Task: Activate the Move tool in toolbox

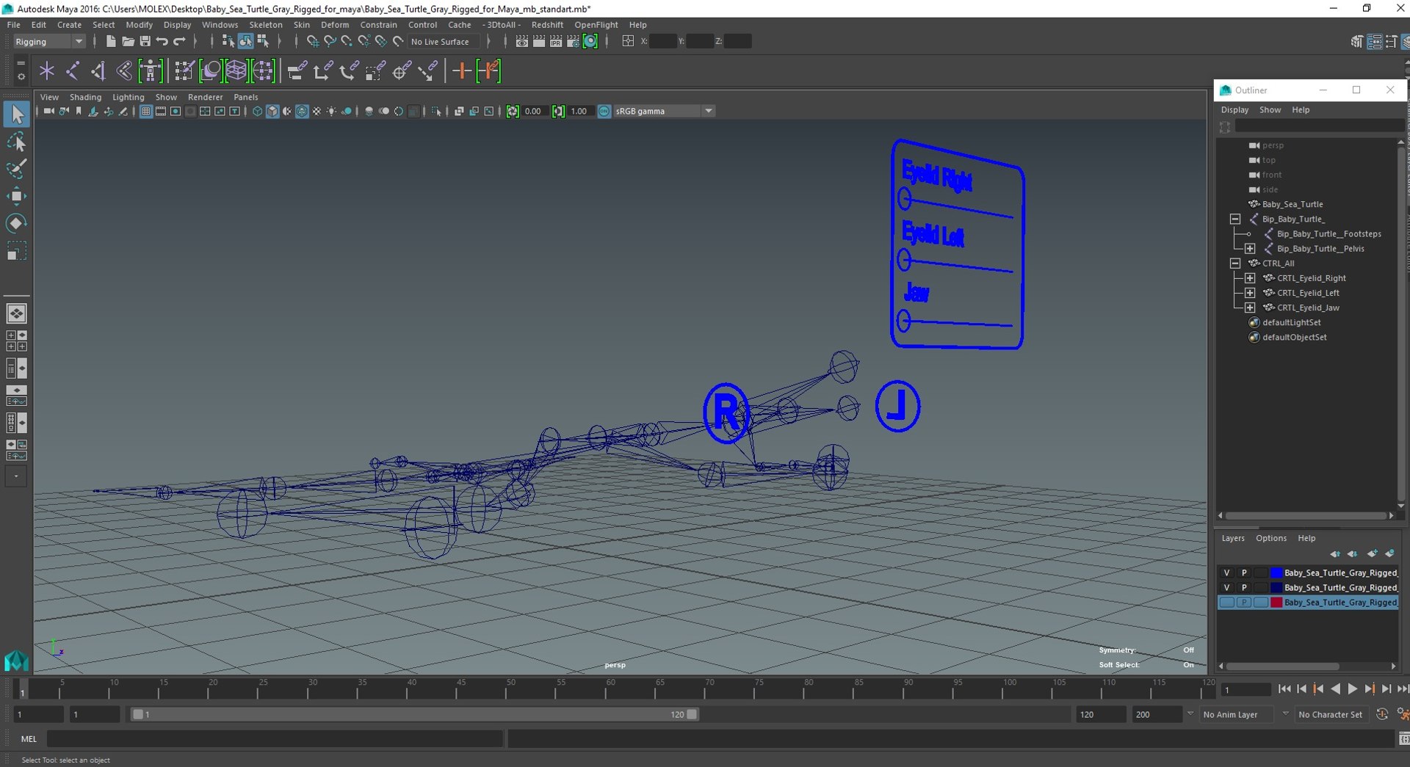Action: point(16,196)
